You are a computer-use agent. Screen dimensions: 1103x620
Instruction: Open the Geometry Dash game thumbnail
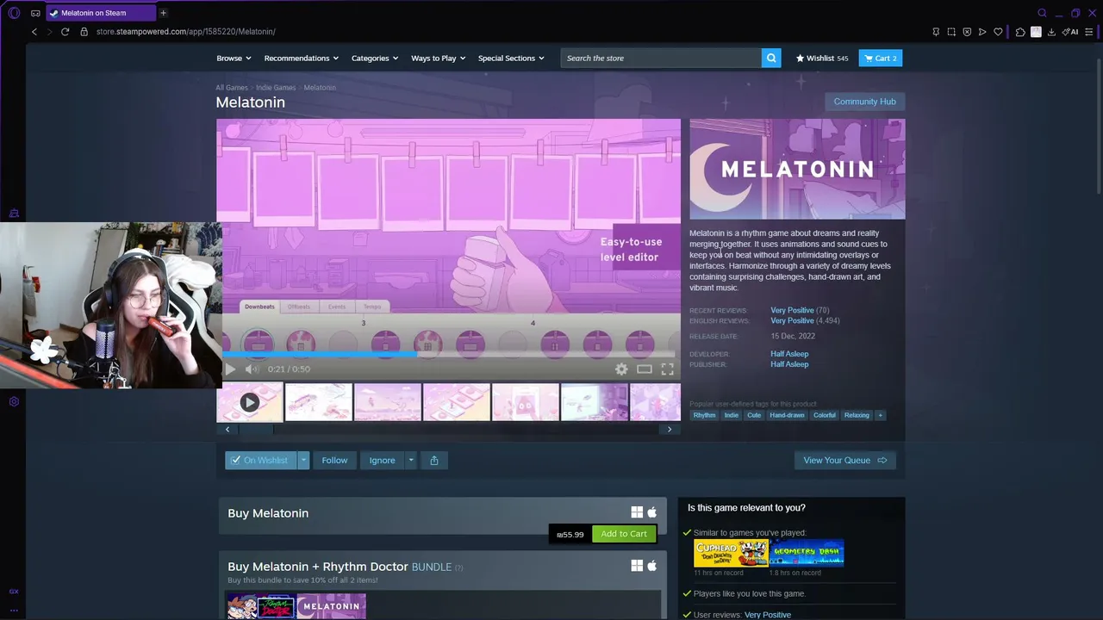coord(807,553)
